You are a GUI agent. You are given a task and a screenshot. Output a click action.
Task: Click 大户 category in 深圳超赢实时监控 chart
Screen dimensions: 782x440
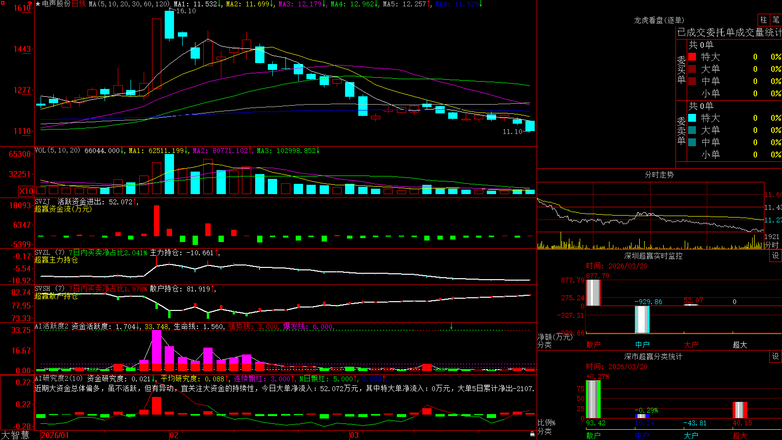pyautogui.click(x=691, y=345)
